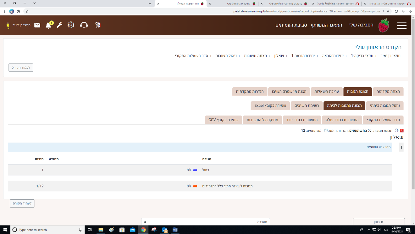Click the help question mark icon
The height and width of the screenshot is (234, 415).
coord(326,130)
